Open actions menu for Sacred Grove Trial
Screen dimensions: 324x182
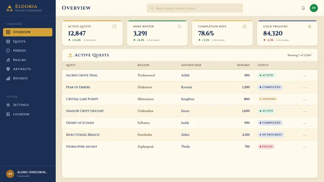point(305,76)
